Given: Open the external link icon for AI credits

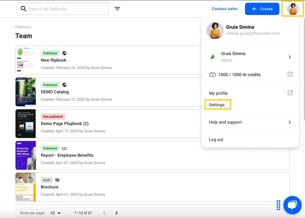Looking at the screenshot, I should [290, 74].
